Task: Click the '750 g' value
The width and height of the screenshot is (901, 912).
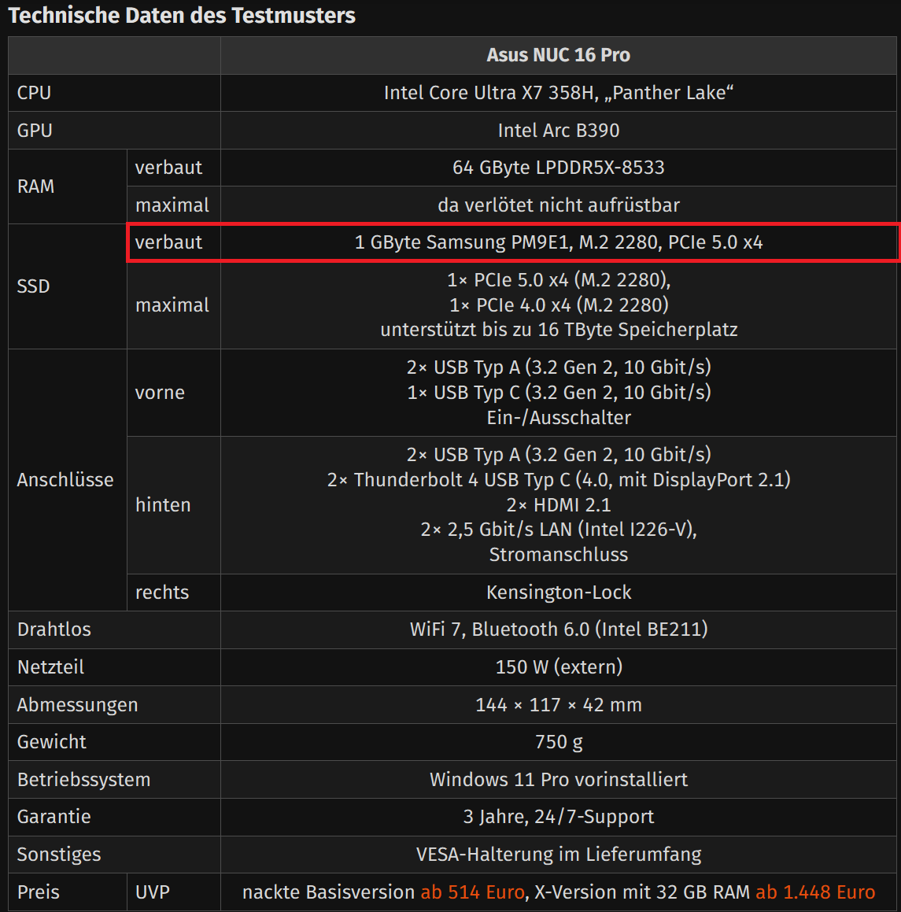Action: point(559,742)
